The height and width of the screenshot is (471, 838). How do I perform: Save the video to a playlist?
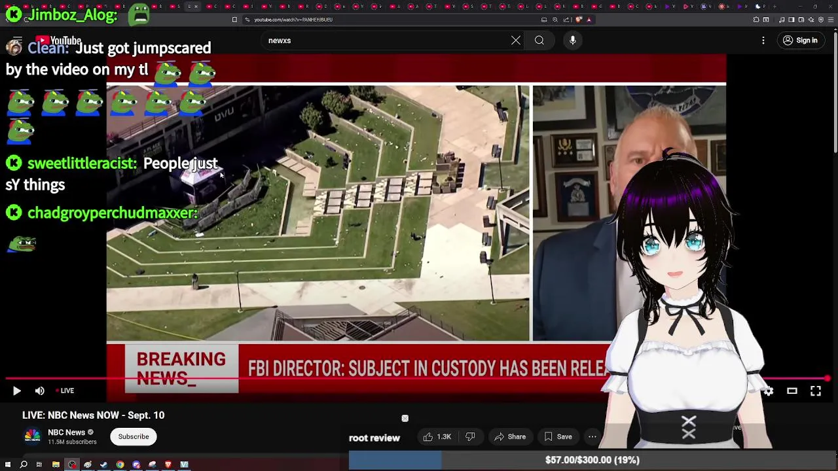(x=558, y=436)
